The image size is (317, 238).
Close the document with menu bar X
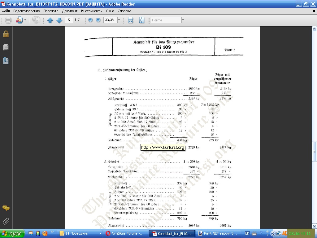pyautogui.click(x=314, y=11)
